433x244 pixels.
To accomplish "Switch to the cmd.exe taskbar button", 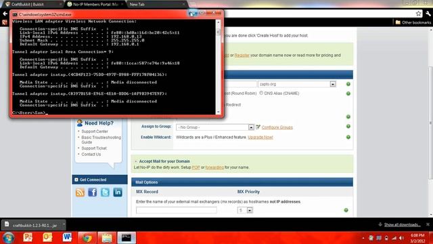I will coord(127,238).
